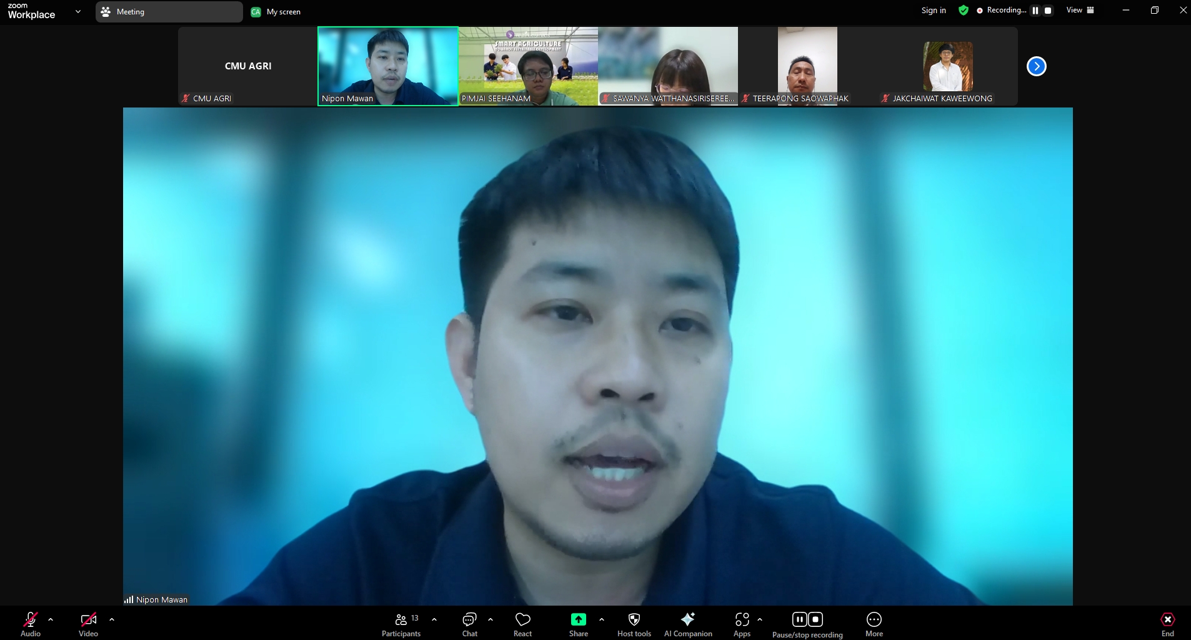Expand audio settings caret
Image resolution: width=1191 pixels, height=640 pixels.
(x=51, y=619)
